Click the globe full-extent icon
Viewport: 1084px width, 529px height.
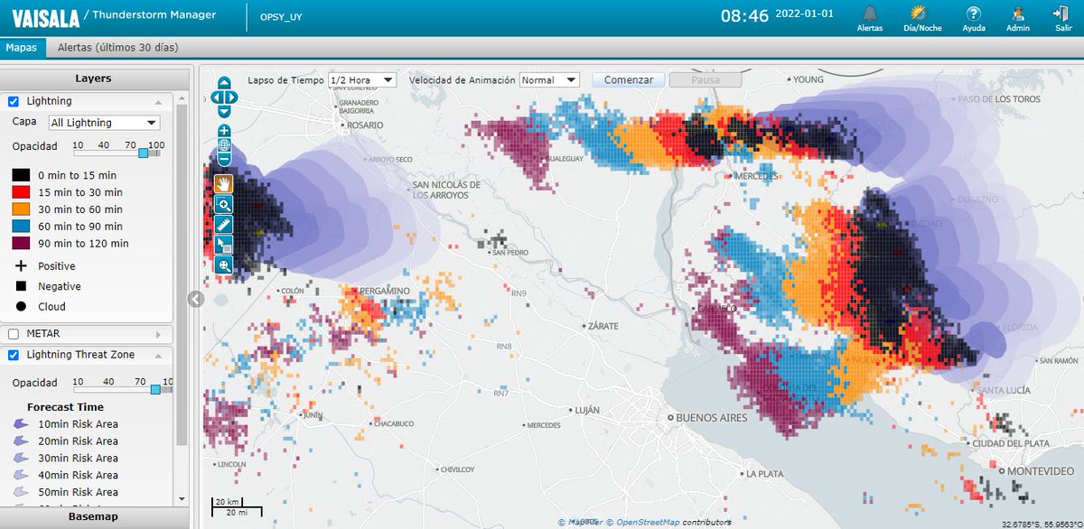(x=224, y=144)
